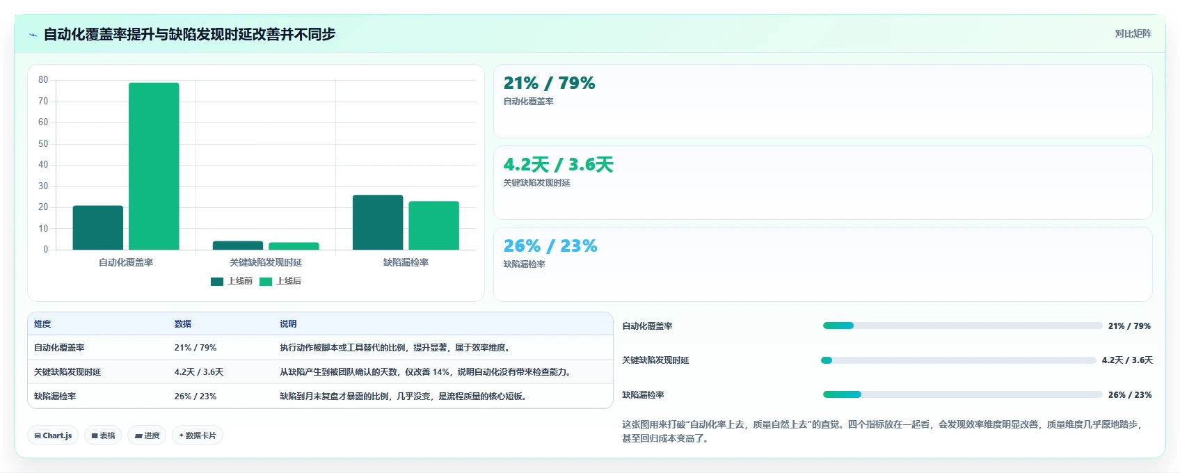Click the dark 上线前 bar for 自动化覆盖率
1180x473 pixels.
(x=98, y=227)
